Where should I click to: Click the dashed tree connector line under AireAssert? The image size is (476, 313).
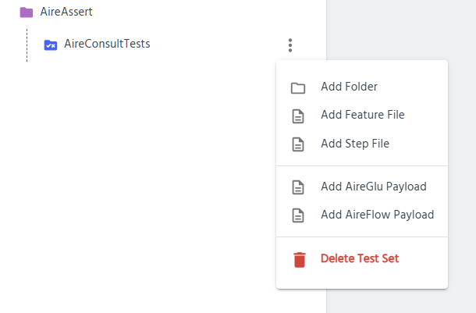pyautogui.click(x=27, y=45)
